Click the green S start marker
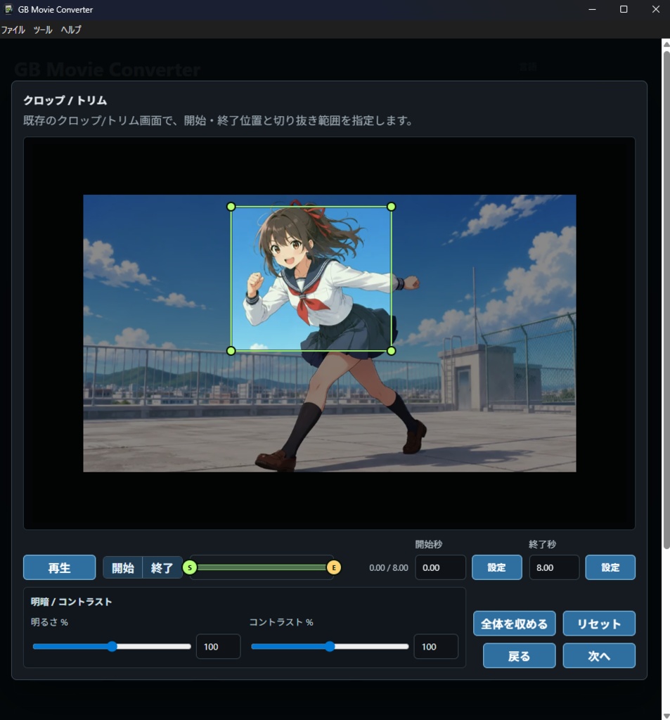Image resolution: width=670 pixels, height=720 pixels. (x=190, y=567)
